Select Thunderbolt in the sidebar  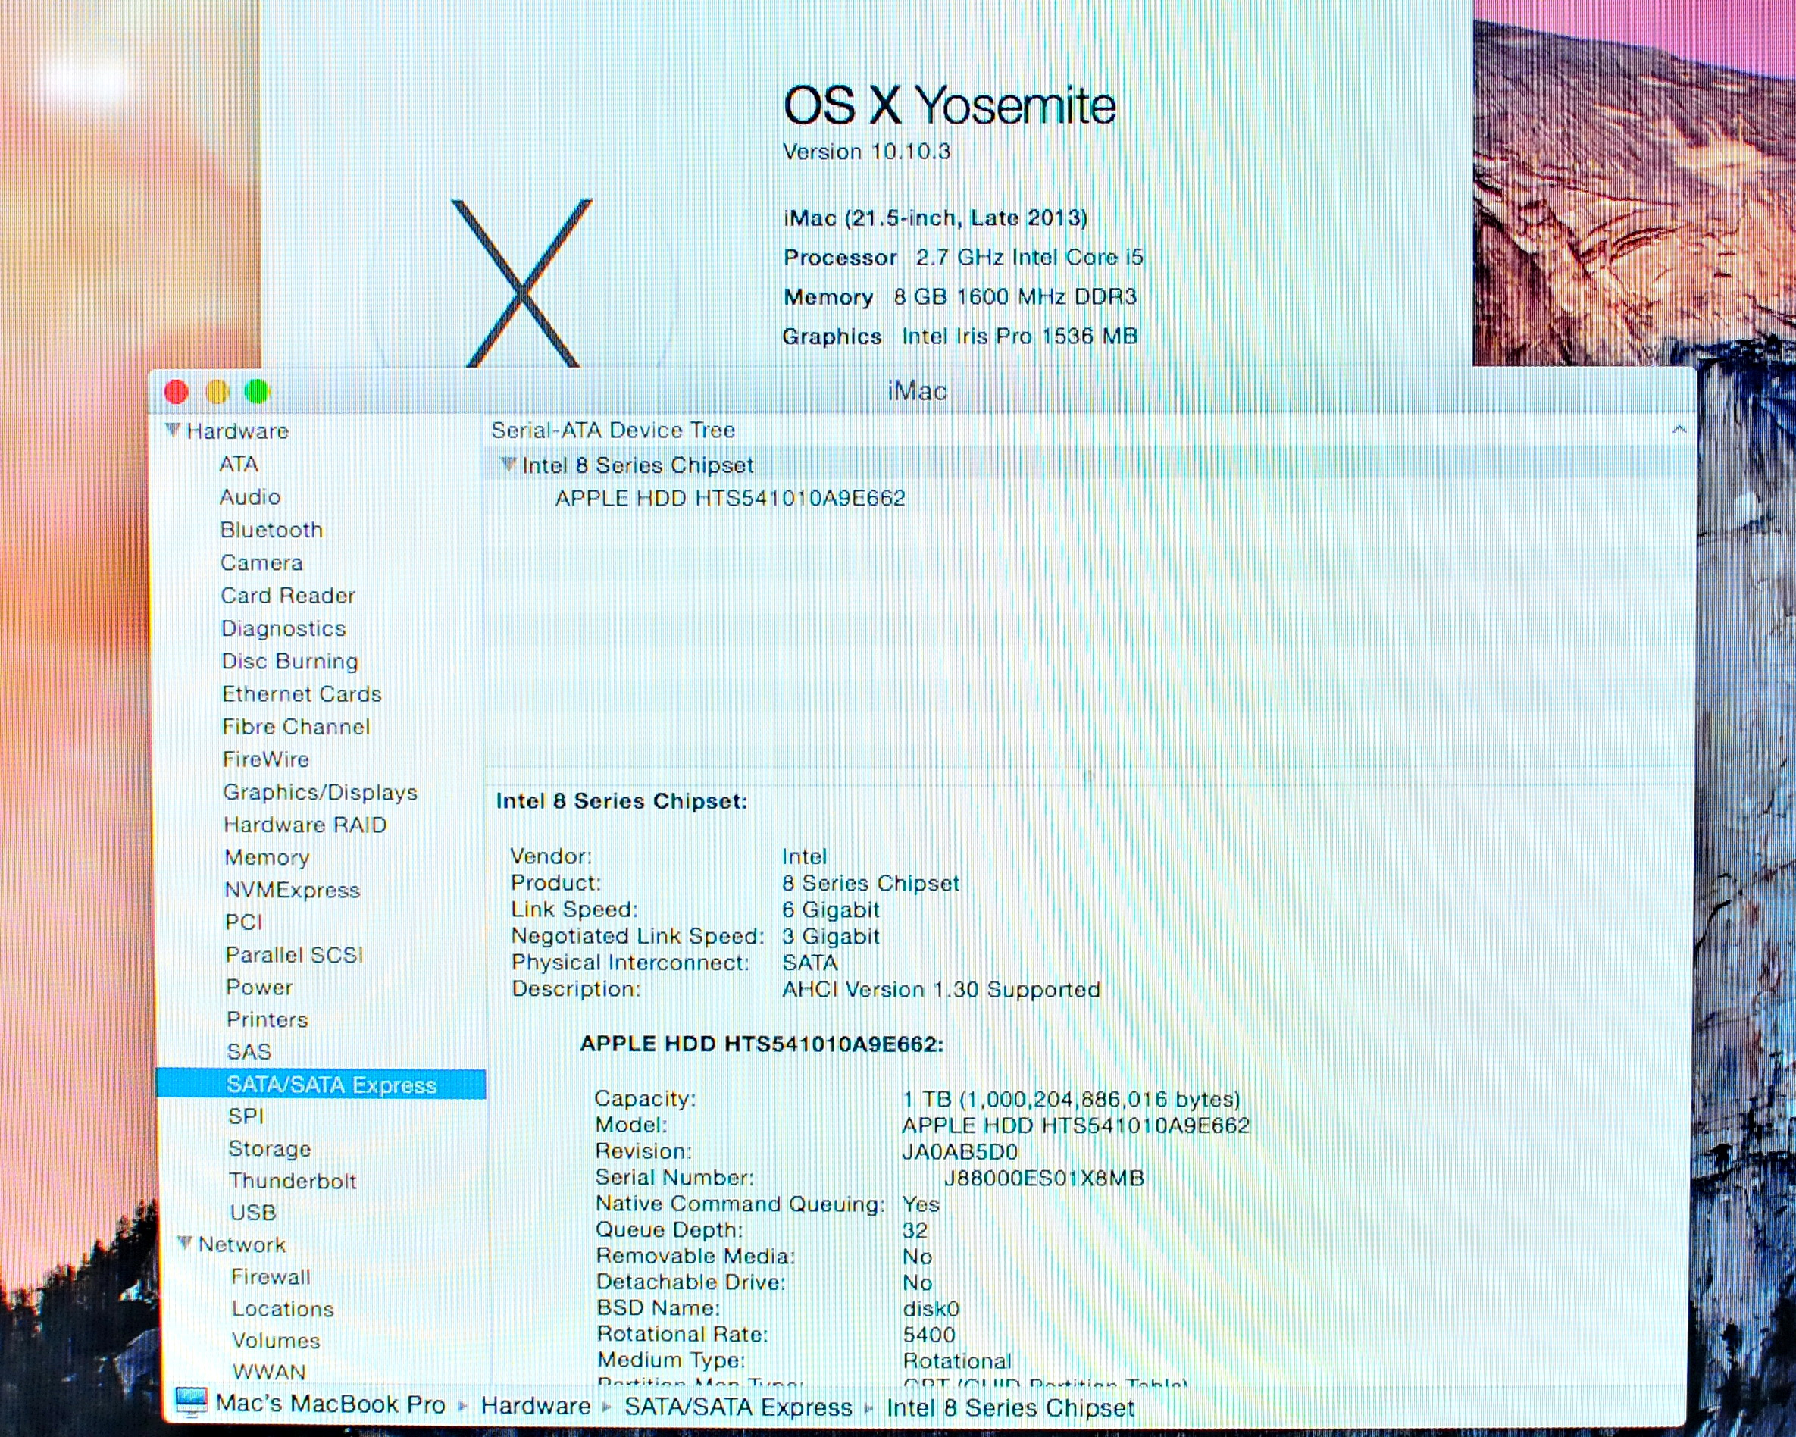click(293, 1180)
